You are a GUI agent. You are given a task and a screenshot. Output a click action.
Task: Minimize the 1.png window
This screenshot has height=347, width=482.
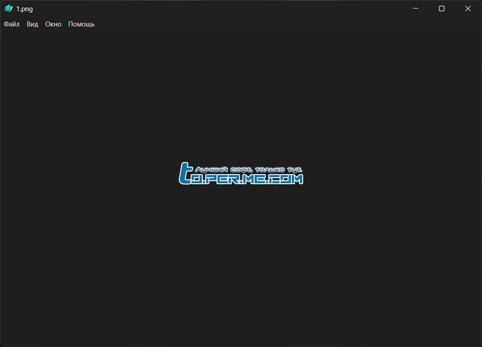(416, 9)
